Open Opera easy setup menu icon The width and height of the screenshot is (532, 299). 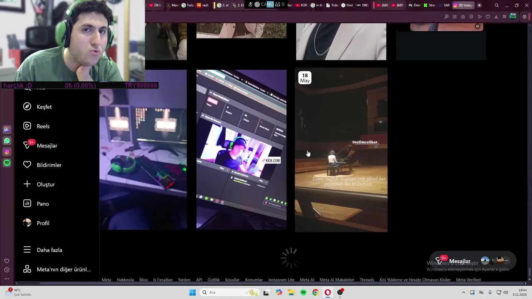pyautogui.click(x=505, y=17)
